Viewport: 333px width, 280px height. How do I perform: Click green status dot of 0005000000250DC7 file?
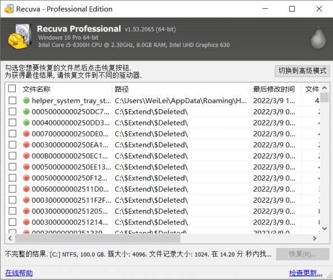[x=26, y=111]
